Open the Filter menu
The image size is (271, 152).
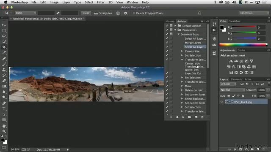101,2
